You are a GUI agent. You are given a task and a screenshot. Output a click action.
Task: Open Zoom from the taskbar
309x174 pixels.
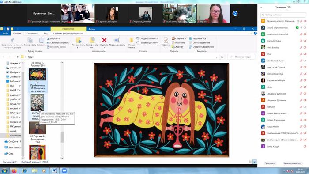coord(64,170)
